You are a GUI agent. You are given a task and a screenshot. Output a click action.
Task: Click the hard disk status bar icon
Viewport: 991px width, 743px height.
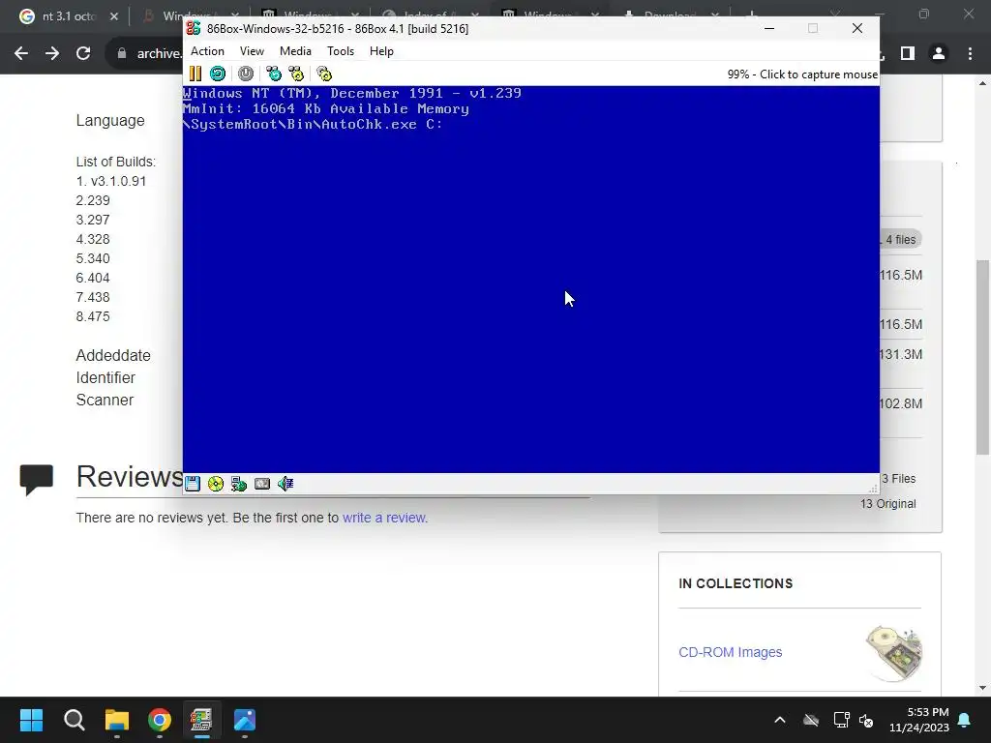tap(262, 484)
